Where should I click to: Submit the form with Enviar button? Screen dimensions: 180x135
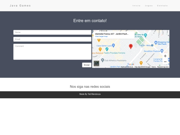tap(87, 65)
